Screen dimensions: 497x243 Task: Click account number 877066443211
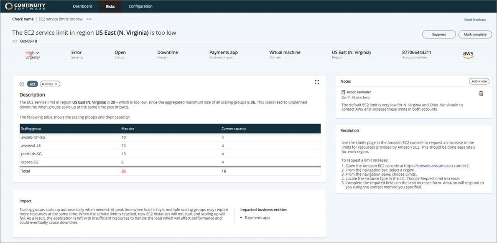416,52
